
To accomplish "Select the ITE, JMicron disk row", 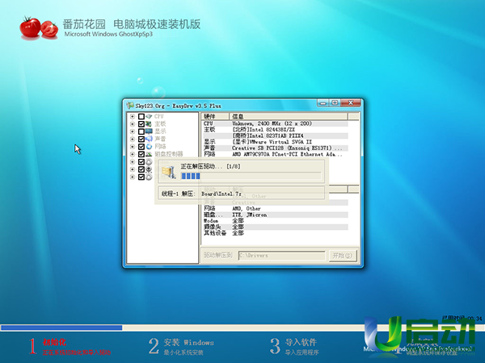I will click(276, 215).
